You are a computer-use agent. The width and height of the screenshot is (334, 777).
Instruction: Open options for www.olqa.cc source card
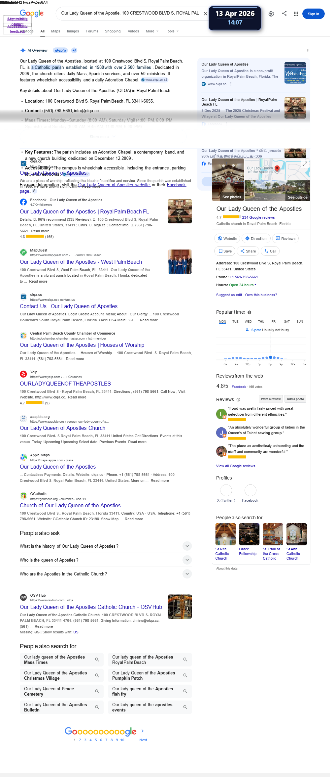231,84
